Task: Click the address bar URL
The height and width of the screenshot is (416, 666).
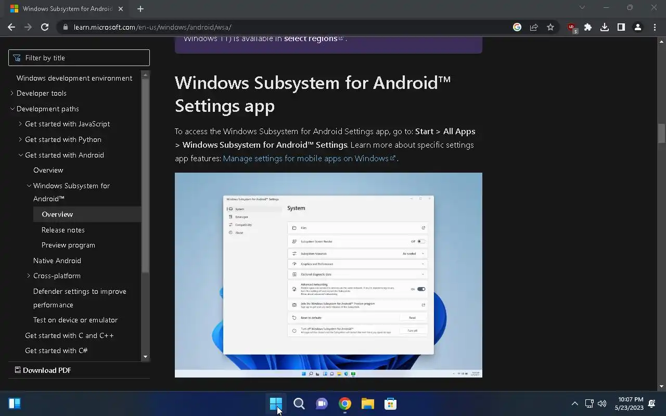Action: [152, 27]
